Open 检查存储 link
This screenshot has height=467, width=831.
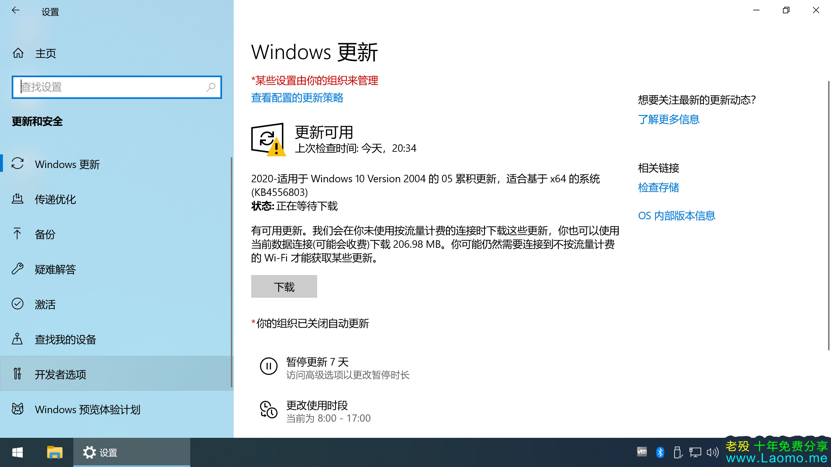[659, 187]
